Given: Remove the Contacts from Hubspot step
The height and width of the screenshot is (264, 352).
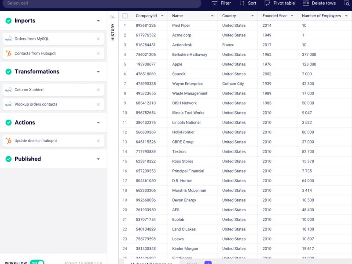Looking at the screenshot, I should point(98,53).
